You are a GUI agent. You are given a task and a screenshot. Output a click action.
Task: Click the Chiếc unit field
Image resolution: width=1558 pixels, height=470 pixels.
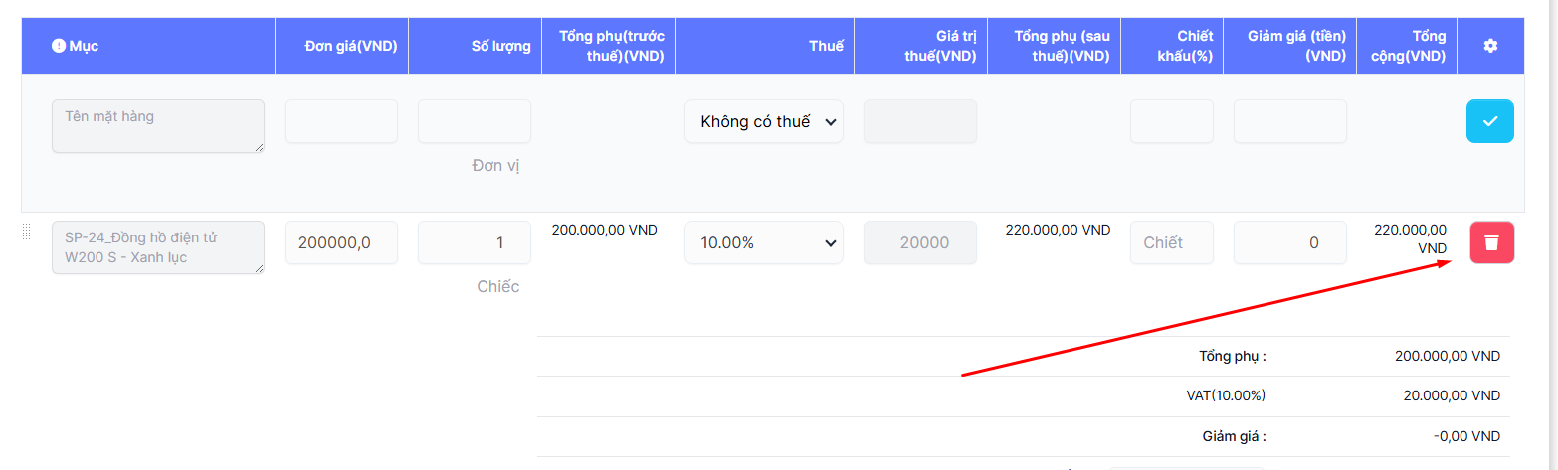[x=497, y=287]
